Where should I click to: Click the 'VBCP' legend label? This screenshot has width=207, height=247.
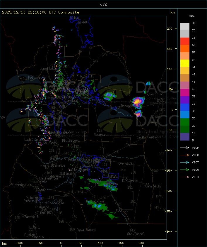point(195,148)
